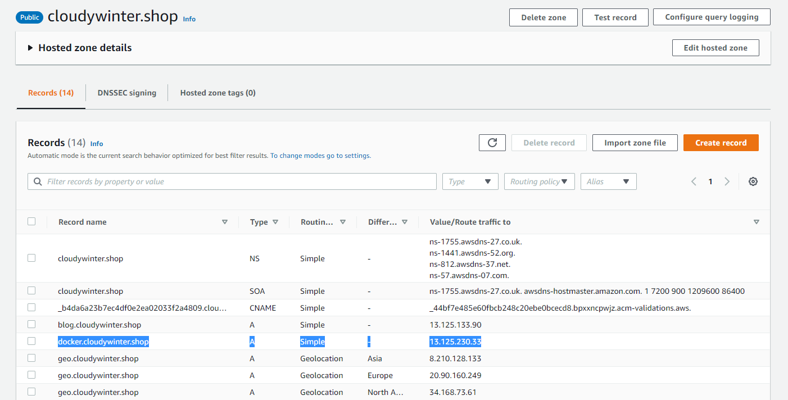Viewport: 788px width, 400px height.
Task: Click the IP value 13.125.133.90
Action: 455,325
